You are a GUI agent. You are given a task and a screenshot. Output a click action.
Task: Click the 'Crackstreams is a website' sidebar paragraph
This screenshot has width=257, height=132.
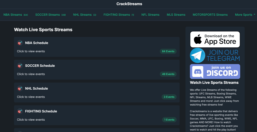pyautogui.click(x=214, y=121)
